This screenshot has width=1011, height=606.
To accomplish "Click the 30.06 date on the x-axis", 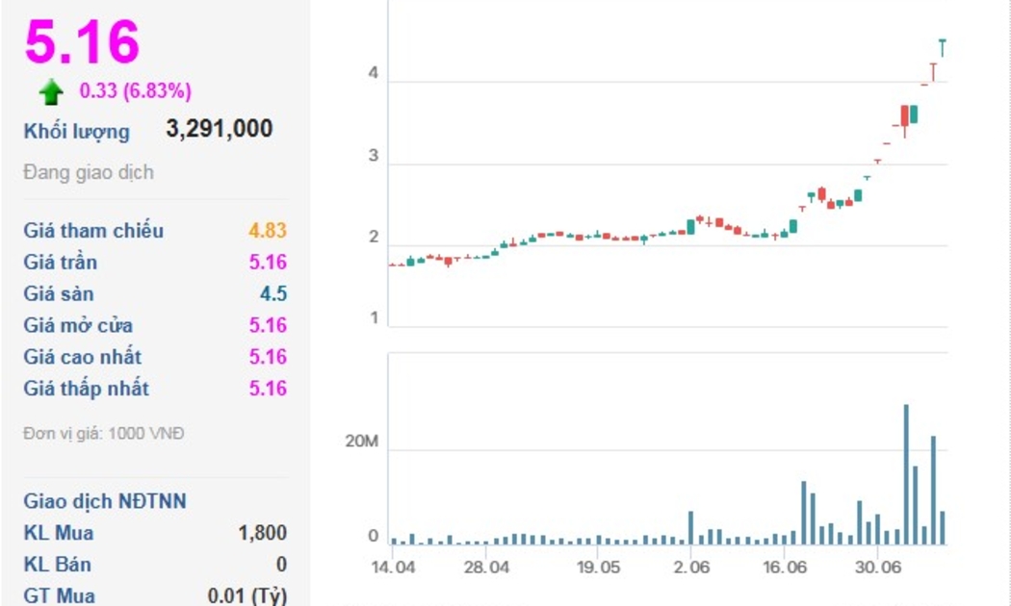I will [877, 568].
